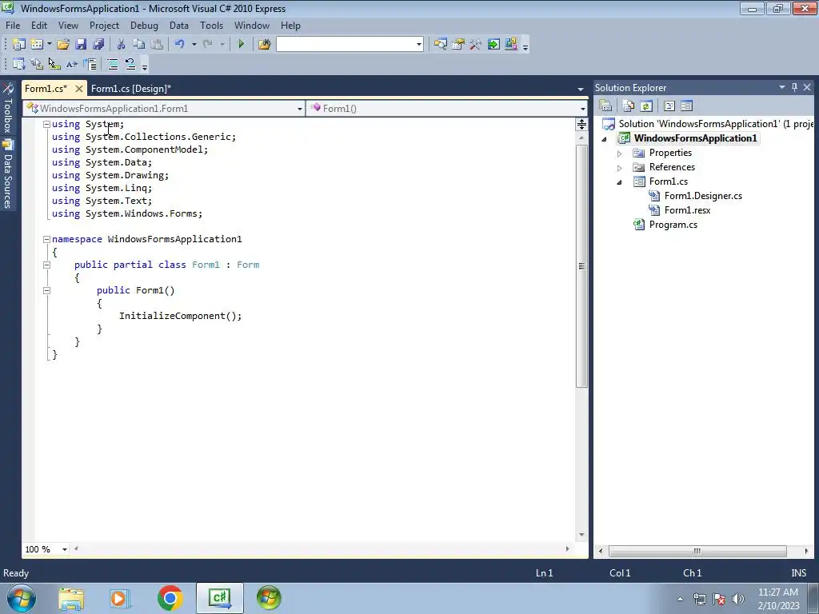This screenshot has height=614, width=819.
Task: Click the Decrease Line Indent icon
Action: coord(90,64)
